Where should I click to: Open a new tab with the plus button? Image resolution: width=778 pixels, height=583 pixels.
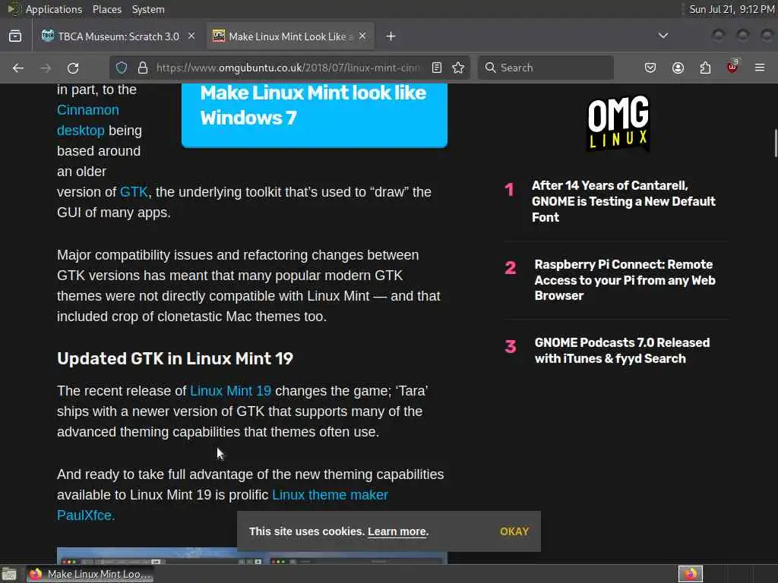(391, 36)
